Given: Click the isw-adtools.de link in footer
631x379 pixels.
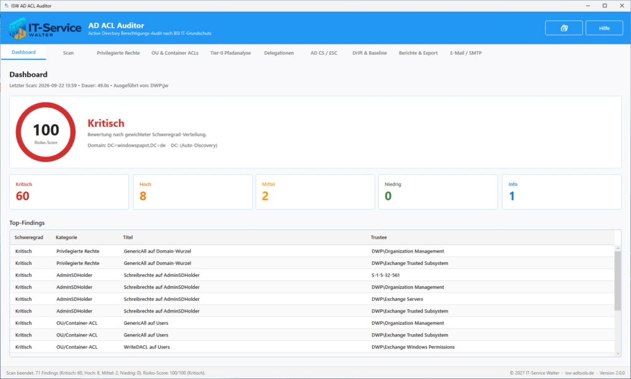Looking at the screenshot, I should click(579, 373).
